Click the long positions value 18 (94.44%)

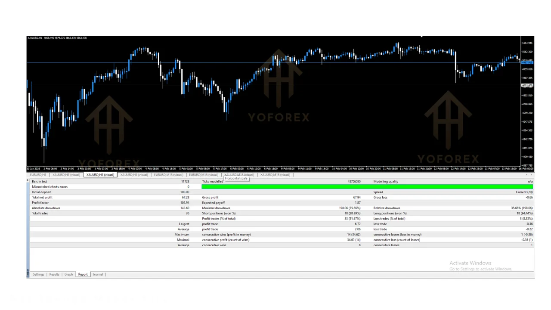click(x=524, y=213)
